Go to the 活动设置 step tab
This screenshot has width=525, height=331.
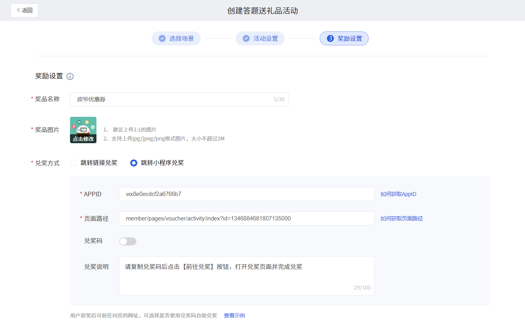click(265, 38)
